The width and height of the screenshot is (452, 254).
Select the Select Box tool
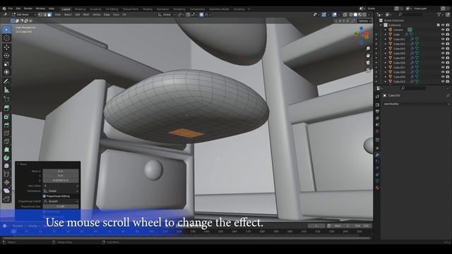pyautogui.click(x=6, y=30)
